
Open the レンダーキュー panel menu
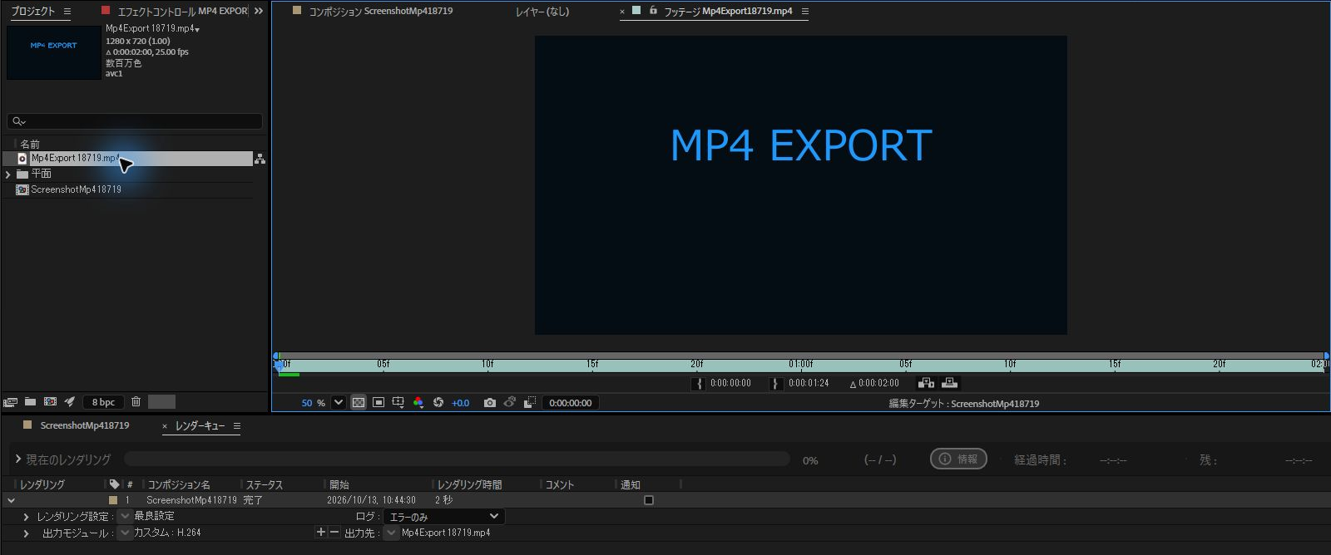coord(237,426)
